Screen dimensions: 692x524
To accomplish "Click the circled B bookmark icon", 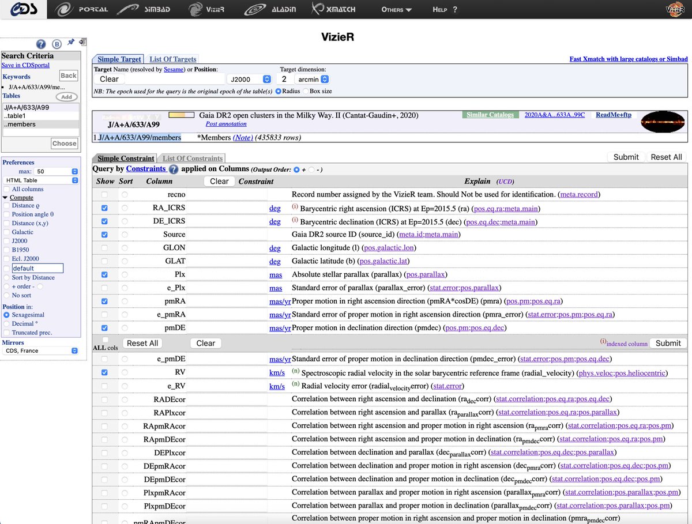I will point(57,44).
